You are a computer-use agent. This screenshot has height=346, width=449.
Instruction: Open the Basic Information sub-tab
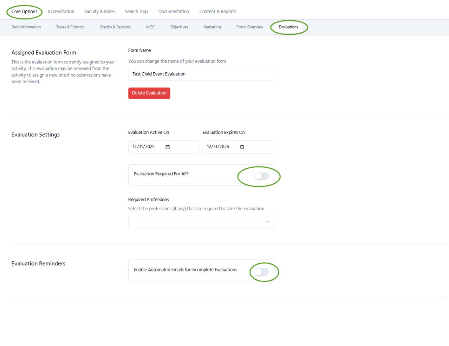[26, 27]
